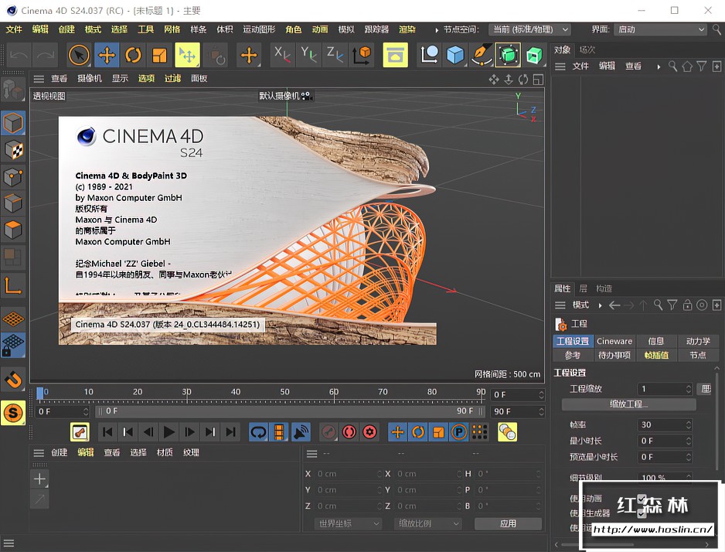The height and width of the screenshot is (552, 725).
Task: Open the Render Settings editor
Action: coord(395,55)
